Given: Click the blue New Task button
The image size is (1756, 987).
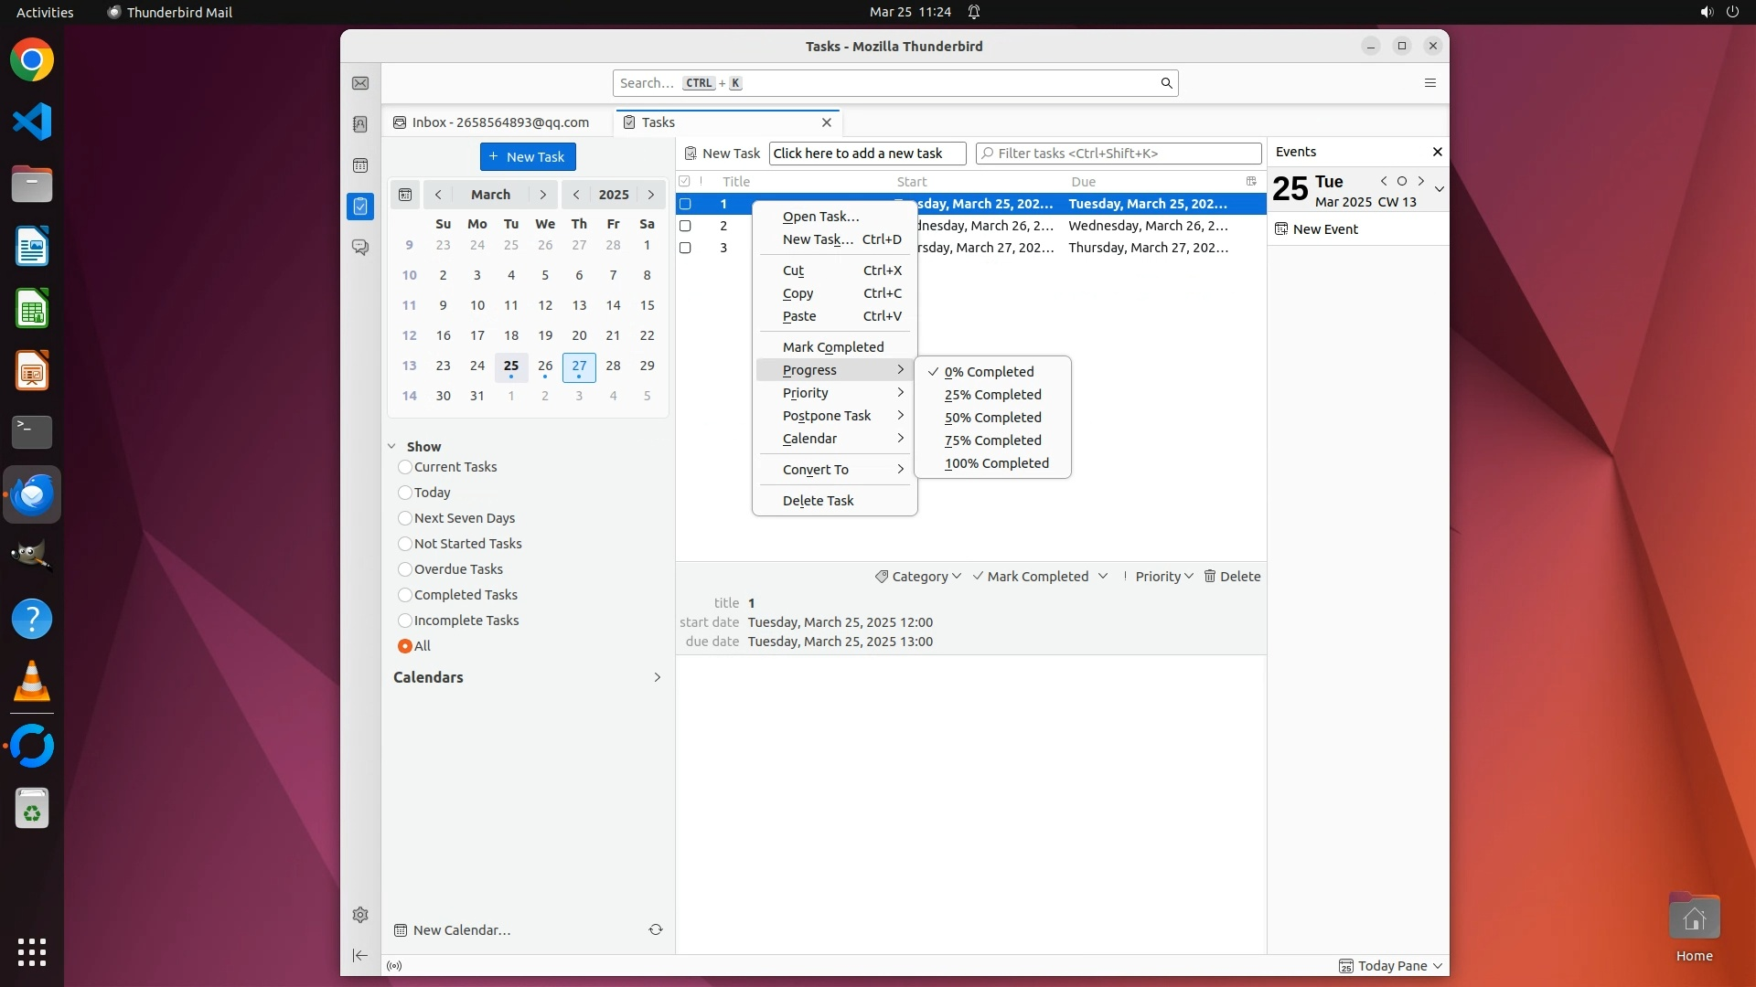Looking at the screenshot, I should 528,157.
